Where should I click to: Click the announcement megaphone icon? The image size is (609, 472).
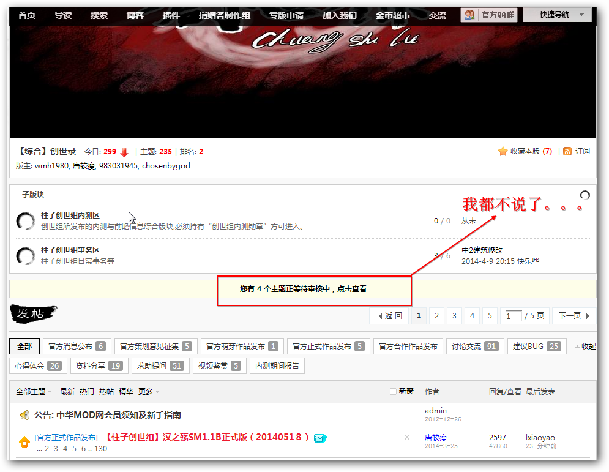click(x=24, y=415)
